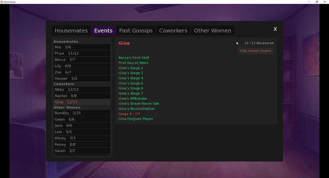
Task: Pick Harper 5/5 in the list
Action: click(x=82, y=79)
